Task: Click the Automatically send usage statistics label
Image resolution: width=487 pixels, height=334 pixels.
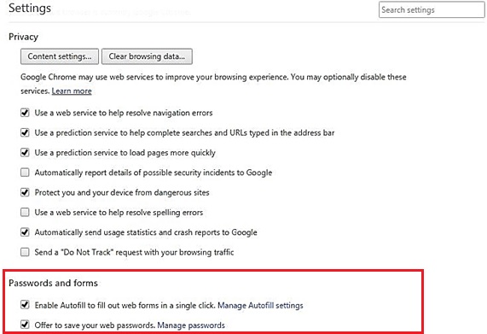Action: click(146, 232)
